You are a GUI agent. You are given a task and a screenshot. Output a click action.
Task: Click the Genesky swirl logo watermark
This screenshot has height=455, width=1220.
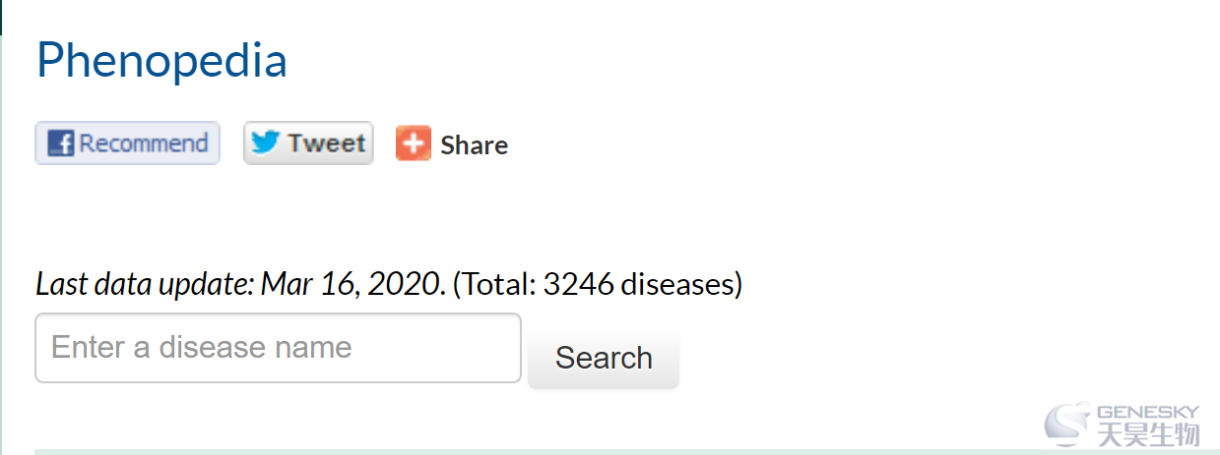pos(1067,423)
